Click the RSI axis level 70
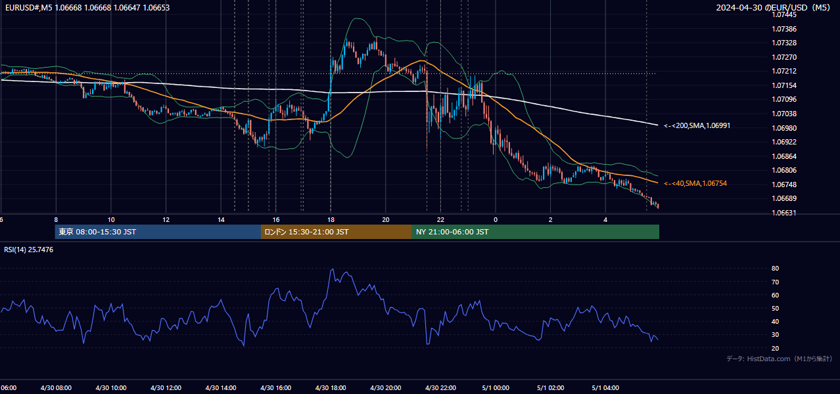Viewport: 840px width, 394px height. [775, 282]
